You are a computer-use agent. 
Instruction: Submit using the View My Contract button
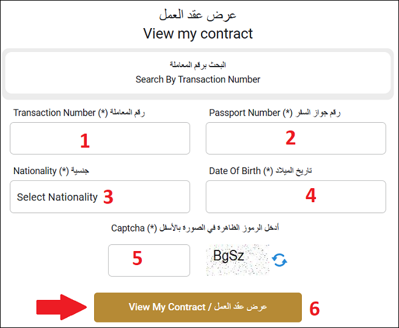[198, 307]
